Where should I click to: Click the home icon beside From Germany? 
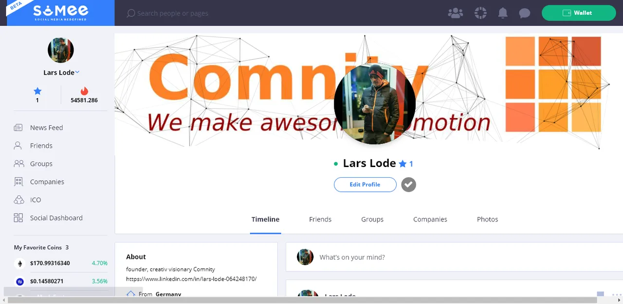tap(130, 293)
